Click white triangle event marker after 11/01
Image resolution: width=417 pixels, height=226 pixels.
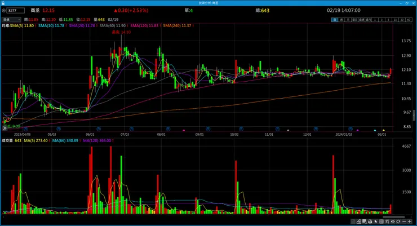pos(288,130)
